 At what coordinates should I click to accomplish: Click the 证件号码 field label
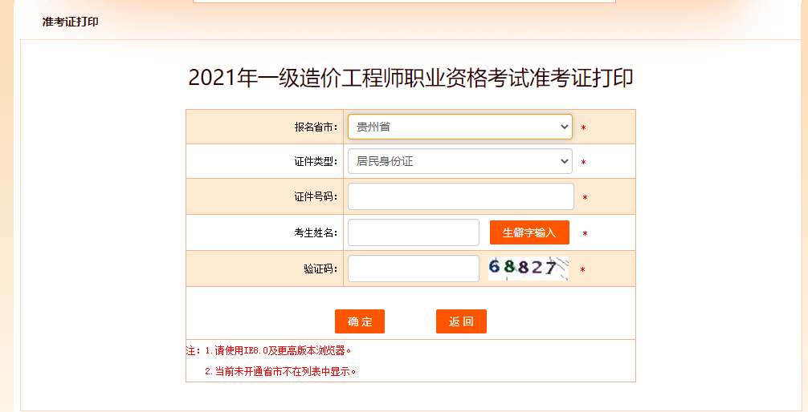(x=316, y=197)
